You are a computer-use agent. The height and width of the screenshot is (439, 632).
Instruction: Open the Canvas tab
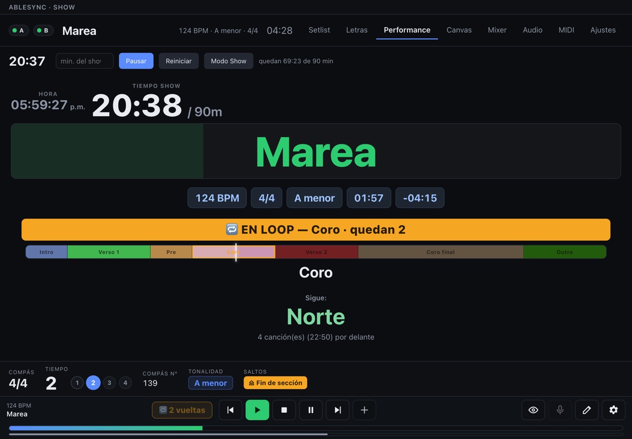pos(459,30)
